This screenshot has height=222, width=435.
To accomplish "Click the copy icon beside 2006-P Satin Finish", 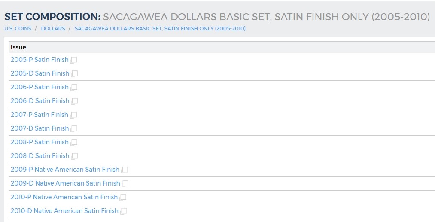I will click(x=74, y=88).
